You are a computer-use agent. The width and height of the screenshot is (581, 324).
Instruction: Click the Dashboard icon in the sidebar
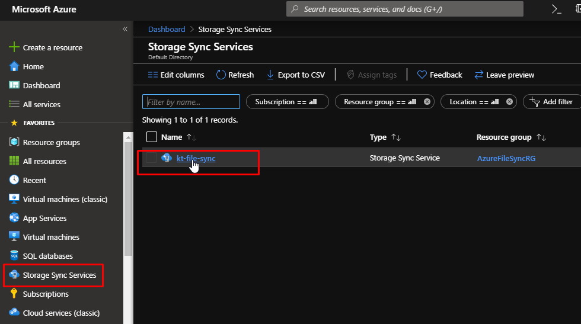[14, 85]
